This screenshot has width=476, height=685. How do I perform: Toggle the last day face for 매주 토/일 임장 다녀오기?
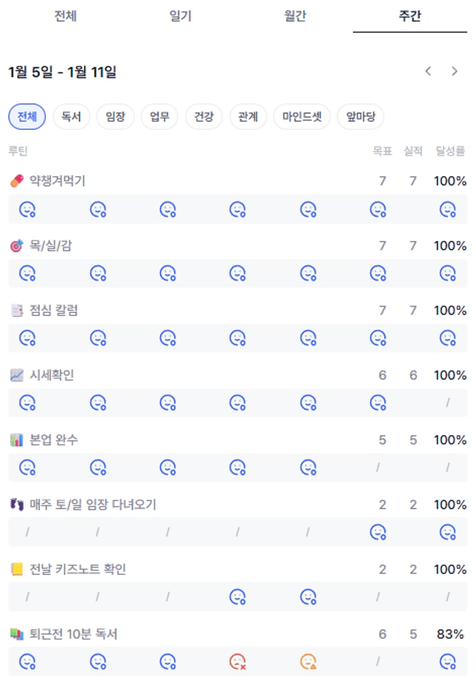click(x=448, y=532)
